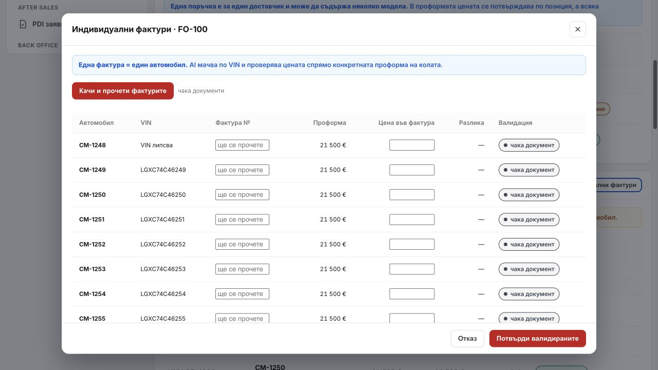Click the Проформа column header

tap(330, 123)
